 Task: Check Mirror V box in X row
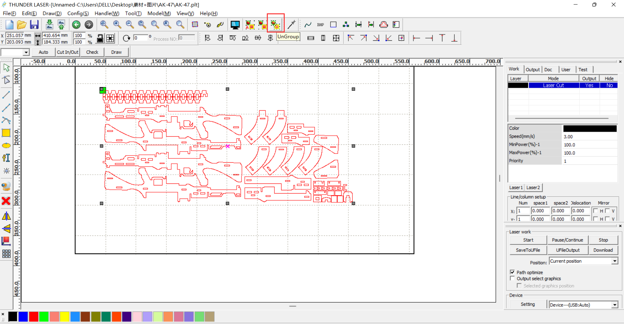pyautogui.click(x=607, y=211)
